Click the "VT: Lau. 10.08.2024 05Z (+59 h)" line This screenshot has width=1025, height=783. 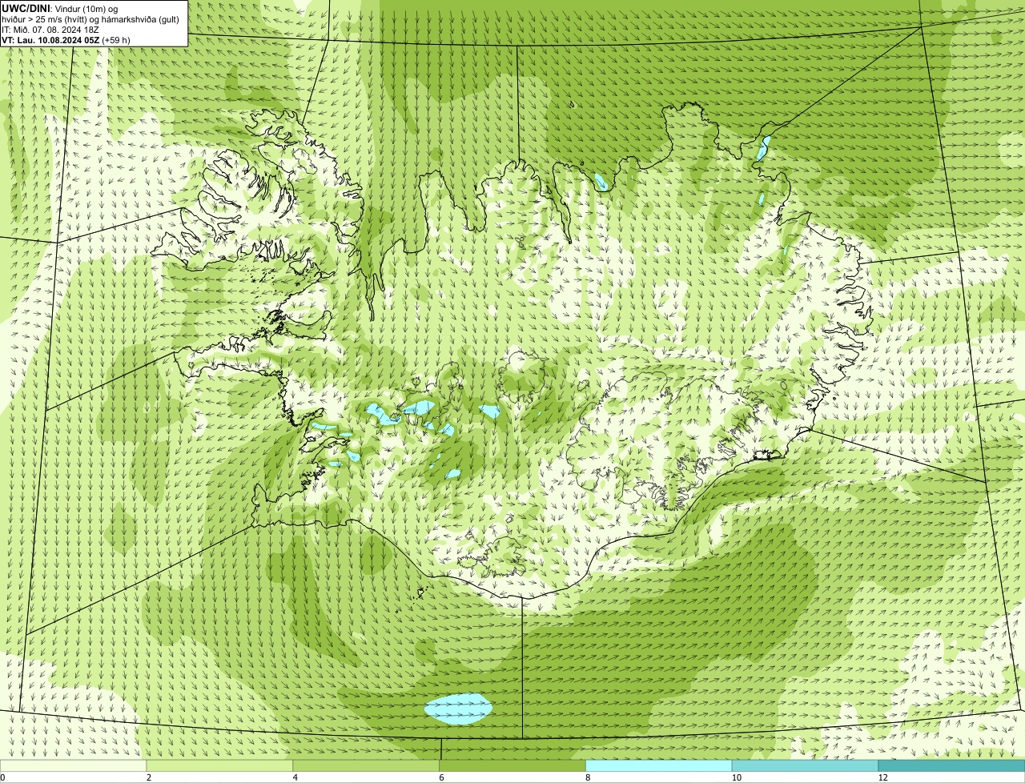tap(66, 39)
